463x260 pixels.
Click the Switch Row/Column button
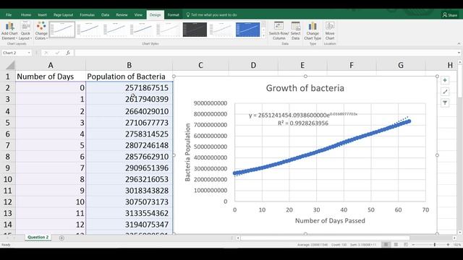pos(279,30)
